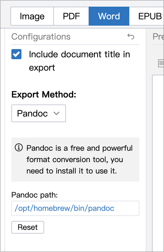Image resolution: width=164 pixels, height=252 pixels.
Task: Click the 'Pandoc path:' label text
Action: [34, 195]
